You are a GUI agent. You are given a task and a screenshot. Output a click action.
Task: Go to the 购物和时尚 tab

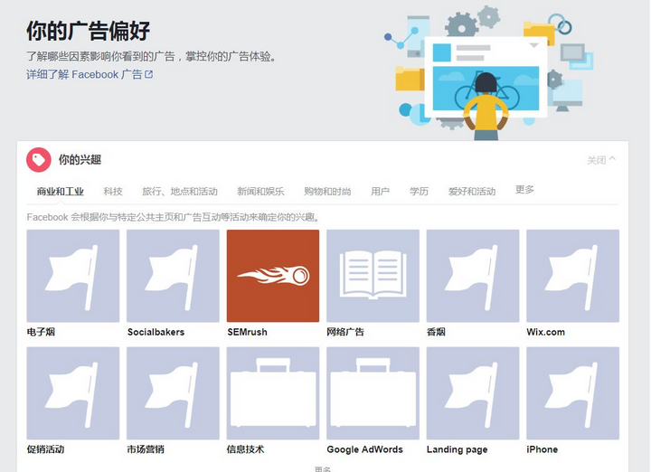pos(327,192)
